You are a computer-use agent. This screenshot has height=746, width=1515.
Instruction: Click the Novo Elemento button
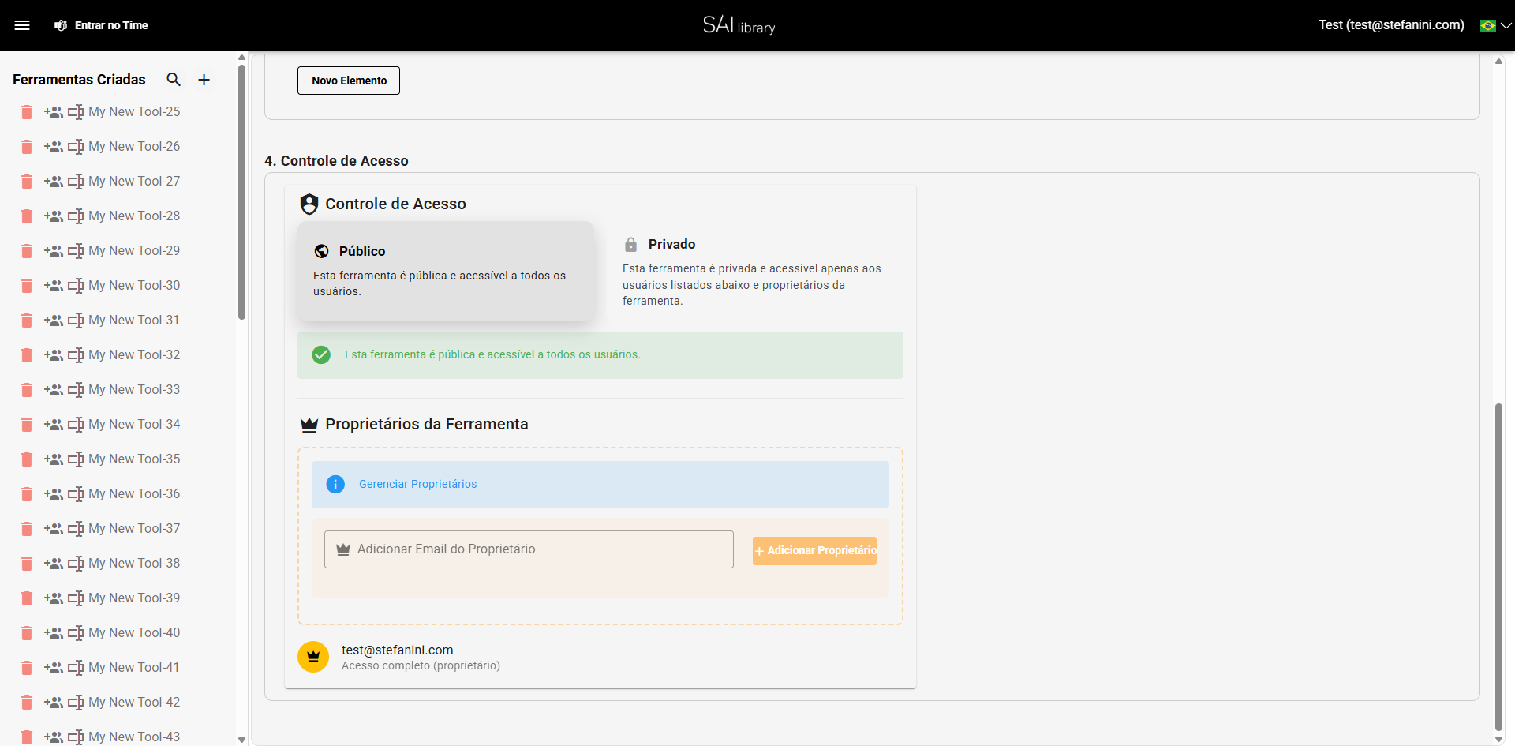click(x=349, y=81)
